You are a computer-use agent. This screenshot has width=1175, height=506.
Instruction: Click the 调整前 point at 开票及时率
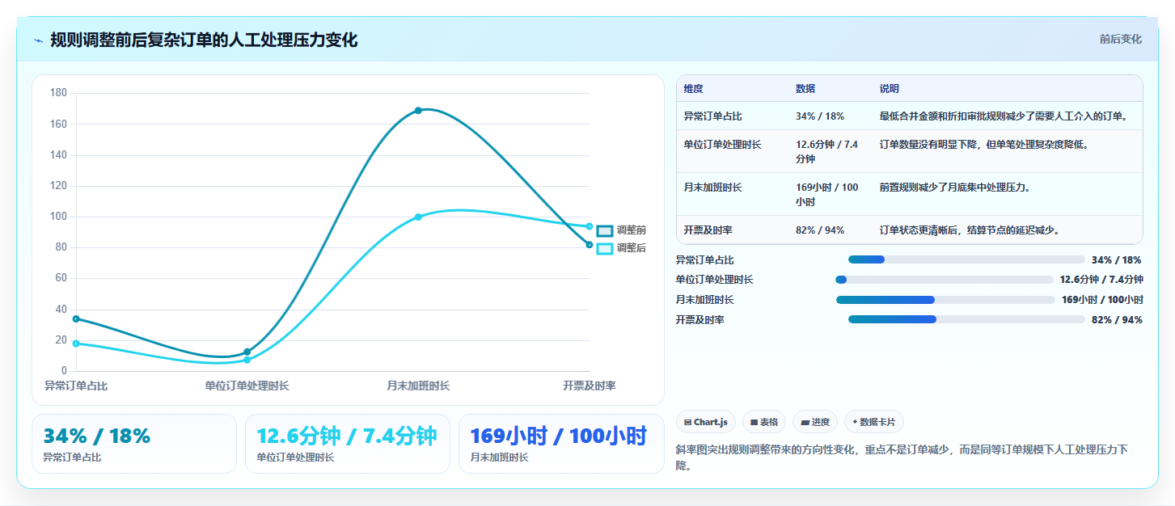coord(590,244)
